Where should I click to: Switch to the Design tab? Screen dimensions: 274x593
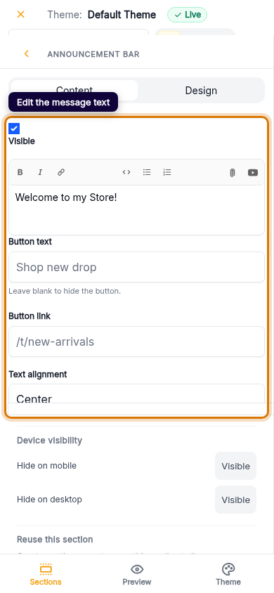click(201, 91)
